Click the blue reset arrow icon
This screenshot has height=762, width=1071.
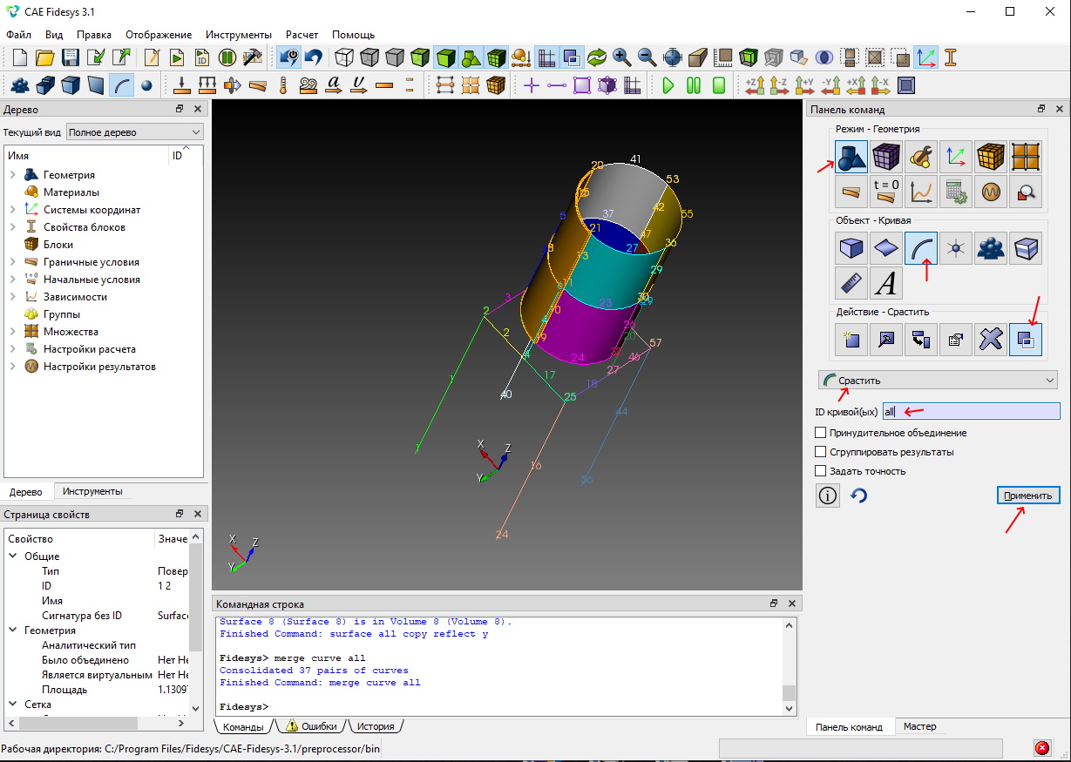858,496
